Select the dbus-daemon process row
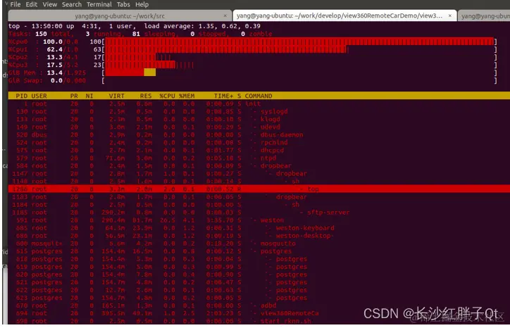The height and width of the screenshot is (328, 510). pos(259,135)
